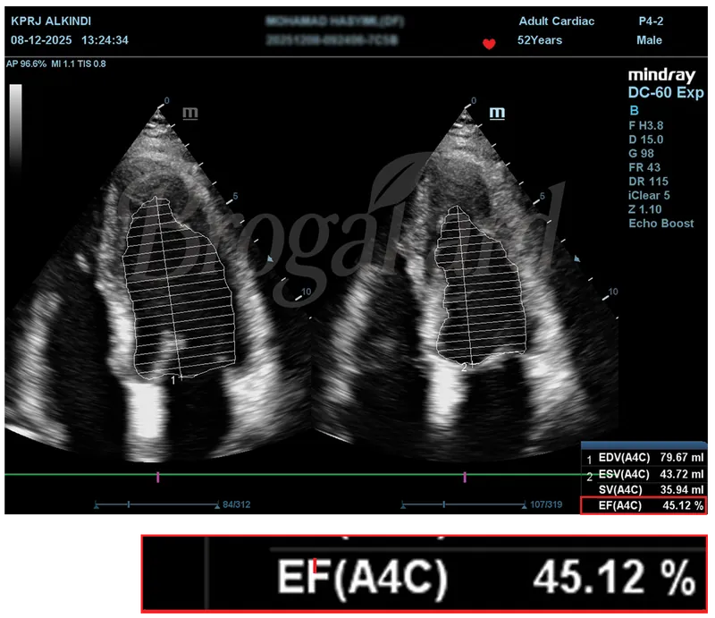The image size is (715, 618).
Task: Click the 'MI 1.1' readout
Action: click(x=63, y=63)
